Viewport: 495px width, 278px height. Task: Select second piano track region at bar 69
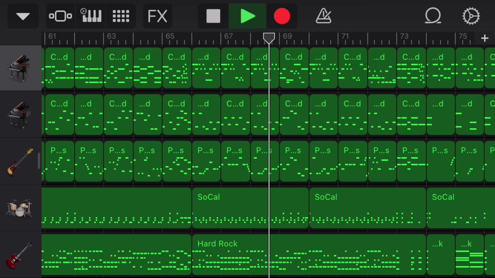point(294,114)
